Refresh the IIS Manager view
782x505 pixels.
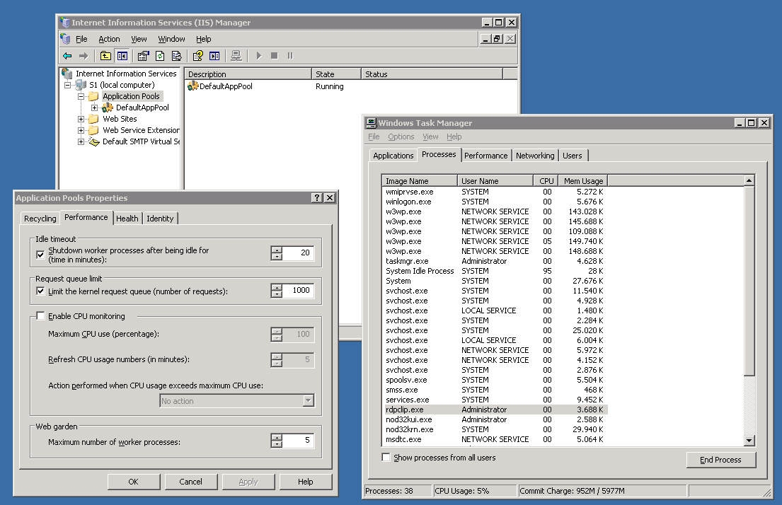coord(160,56)
